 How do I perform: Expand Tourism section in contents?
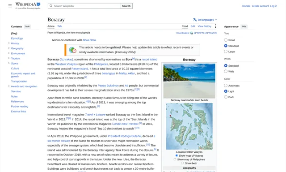(x=9, y=58)
